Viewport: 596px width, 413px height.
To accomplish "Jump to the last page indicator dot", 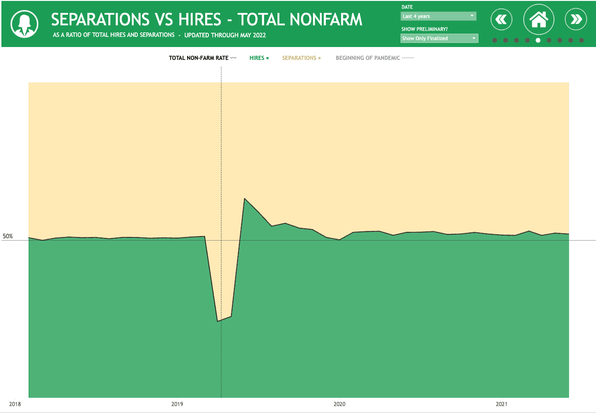I will coord(581,40).
